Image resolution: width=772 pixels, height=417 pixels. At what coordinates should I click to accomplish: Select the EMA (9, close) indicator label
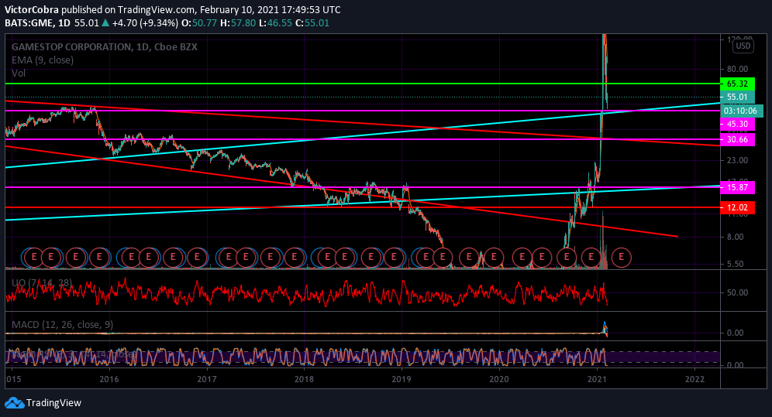[x=43, y=60]
